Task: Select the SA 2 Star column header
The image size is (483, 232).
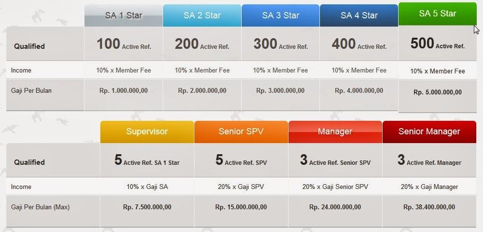Action: (x=202, y=15)
